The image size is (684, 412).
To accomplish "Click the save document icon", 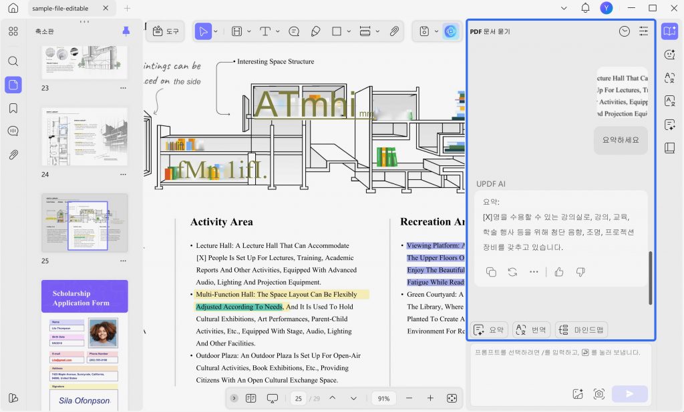I will 424,31.
